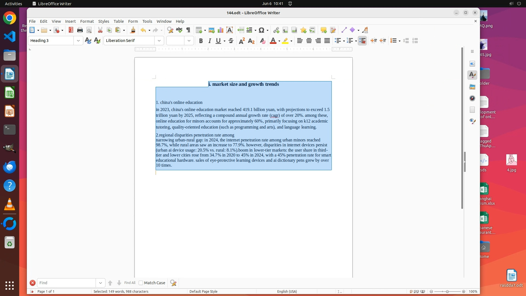The image size is (526, 296).
Task: Click the Find All button
Action: (x=130, y=283)
